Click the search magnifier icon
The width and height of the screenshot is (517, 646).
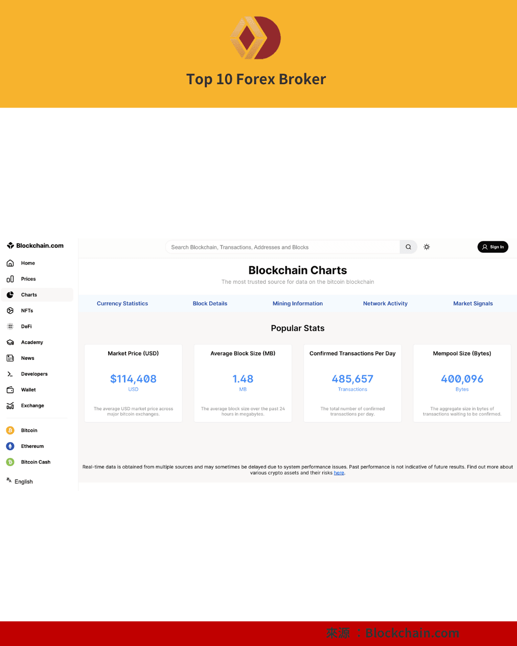[408, 247]
